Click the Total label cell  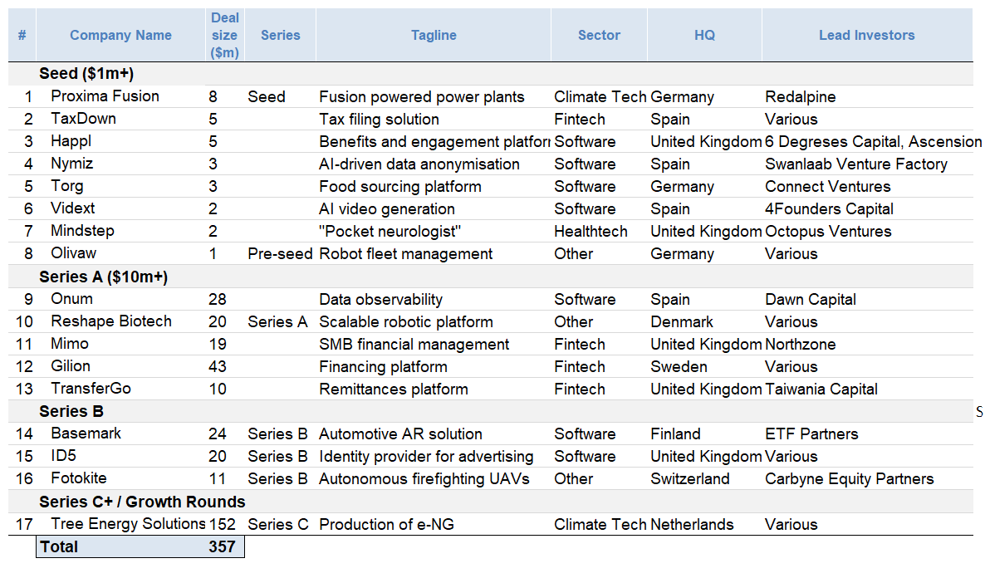tap(60, 546)
